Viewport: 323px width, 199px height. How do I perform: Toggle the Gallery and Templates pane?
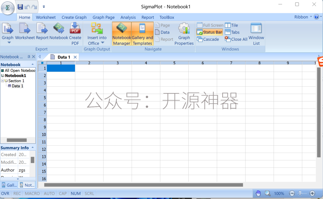click(x=142, y=34)
